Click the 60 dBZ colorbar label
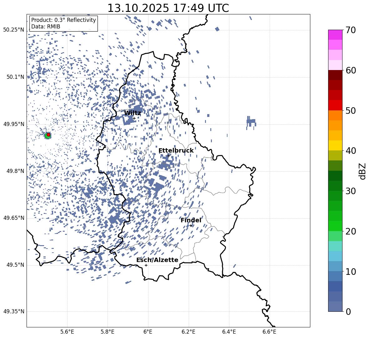 pyautogui.click(x=351, y=70)
